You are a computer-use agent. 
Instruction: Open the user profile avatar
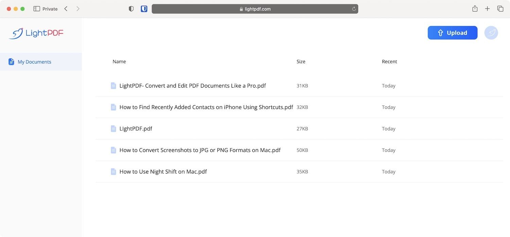(491, 33)
